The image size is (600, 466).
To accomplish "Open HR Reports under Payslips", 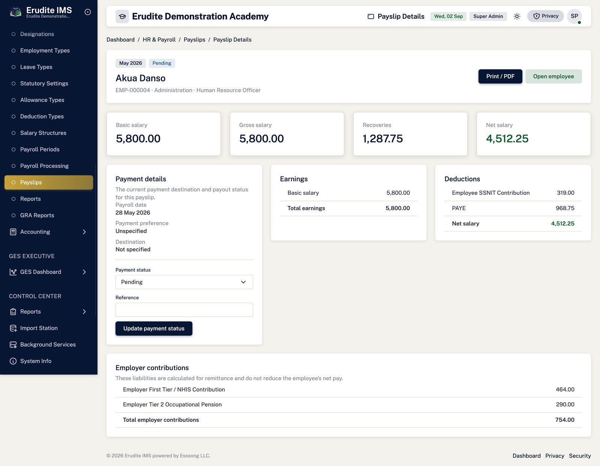I will [x=49, y=199].
